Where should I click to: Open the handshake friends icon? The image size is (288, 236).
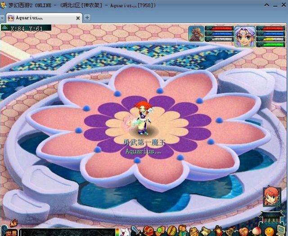244,232
